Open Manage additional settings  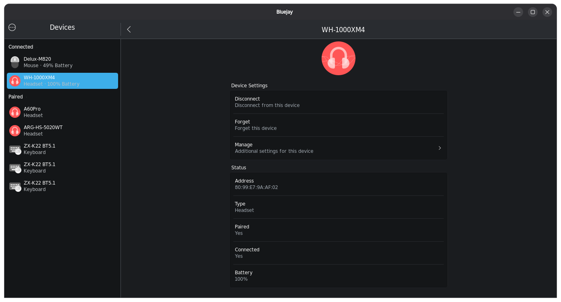[x=339, y=148]
